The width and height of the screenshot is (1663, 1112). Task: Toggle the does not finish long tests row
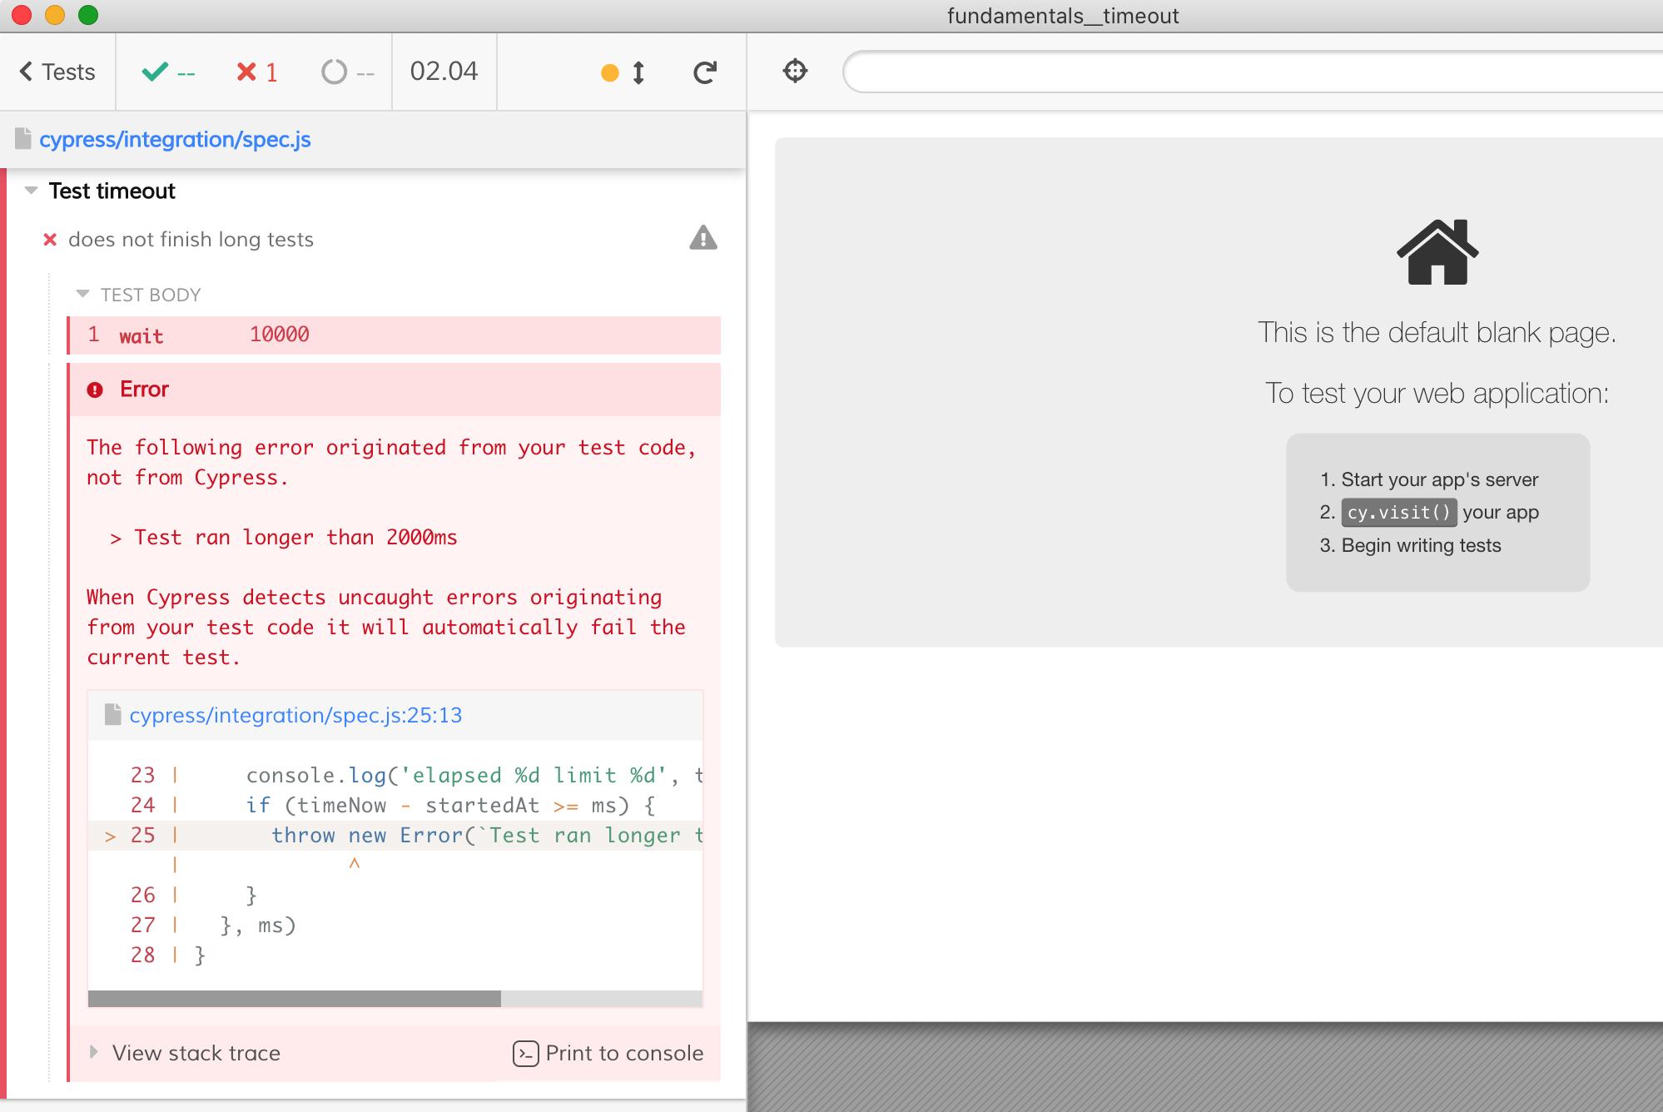tap(192, 240)
